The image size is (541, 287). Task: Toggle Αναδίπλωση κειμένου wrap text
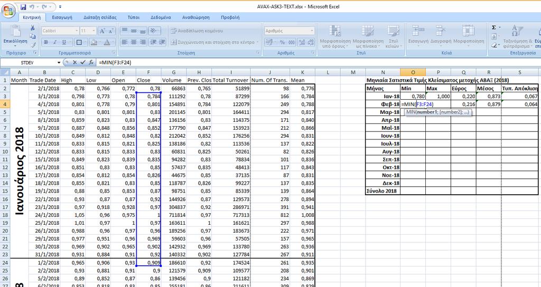pos(197,31)
